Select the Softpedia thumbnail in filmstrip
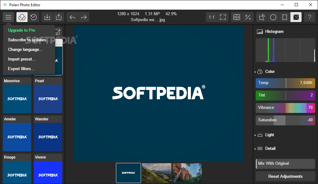Viewport: 318px width, 184px height. tap(128, 173)
